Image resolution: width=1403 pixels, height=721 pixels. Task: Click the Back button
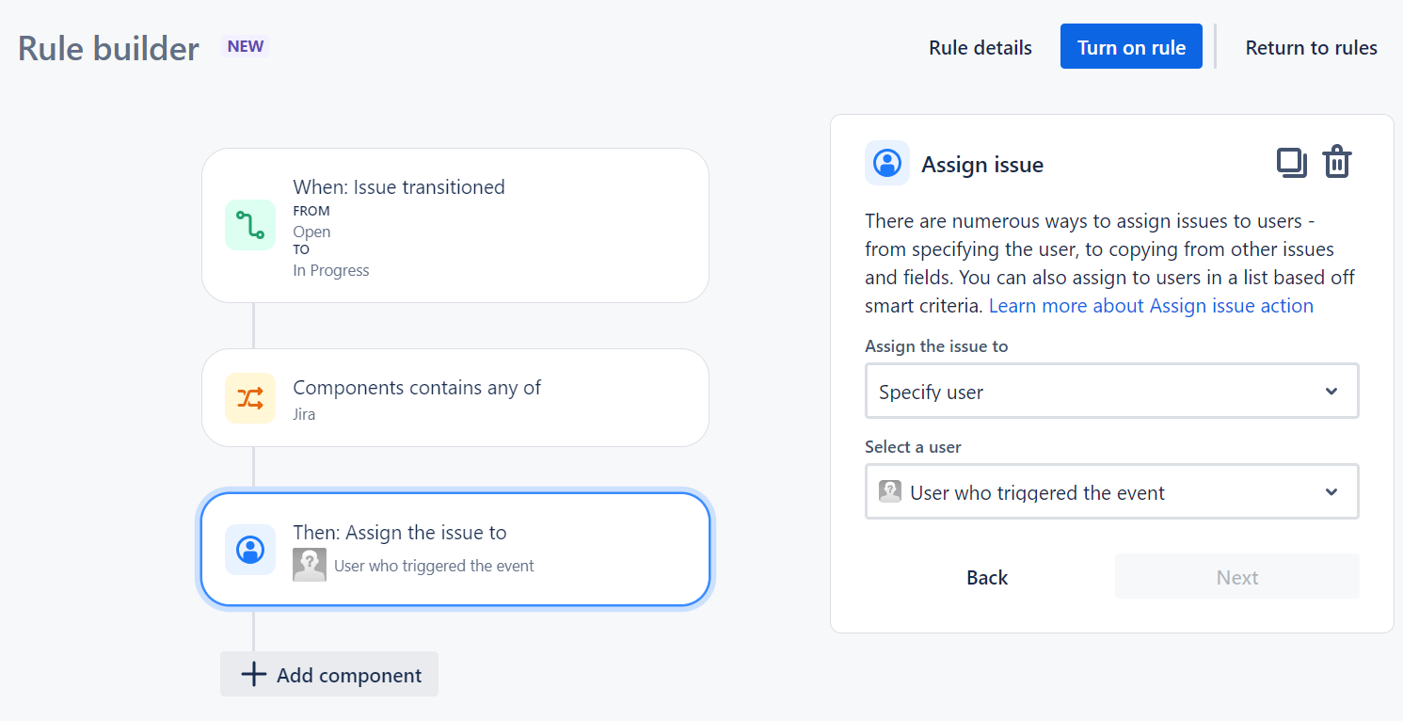click(x=986, y=577)
